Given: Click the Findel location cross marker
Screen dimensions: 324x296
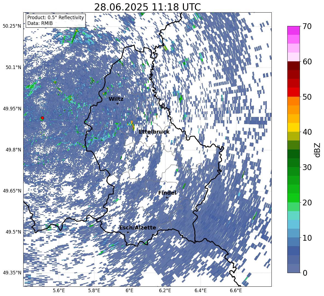Looking at the screenshot, I should pos(167,198).
